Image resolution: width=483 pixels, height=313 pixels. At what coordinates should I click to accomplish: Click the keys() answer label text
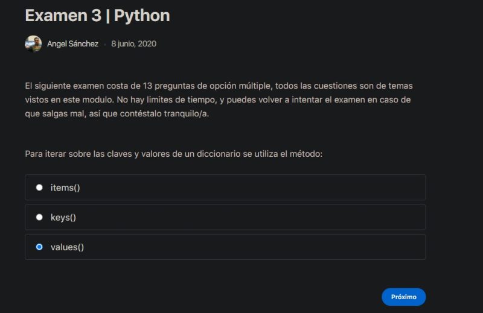pyautogui.click(x=63, y=217)
